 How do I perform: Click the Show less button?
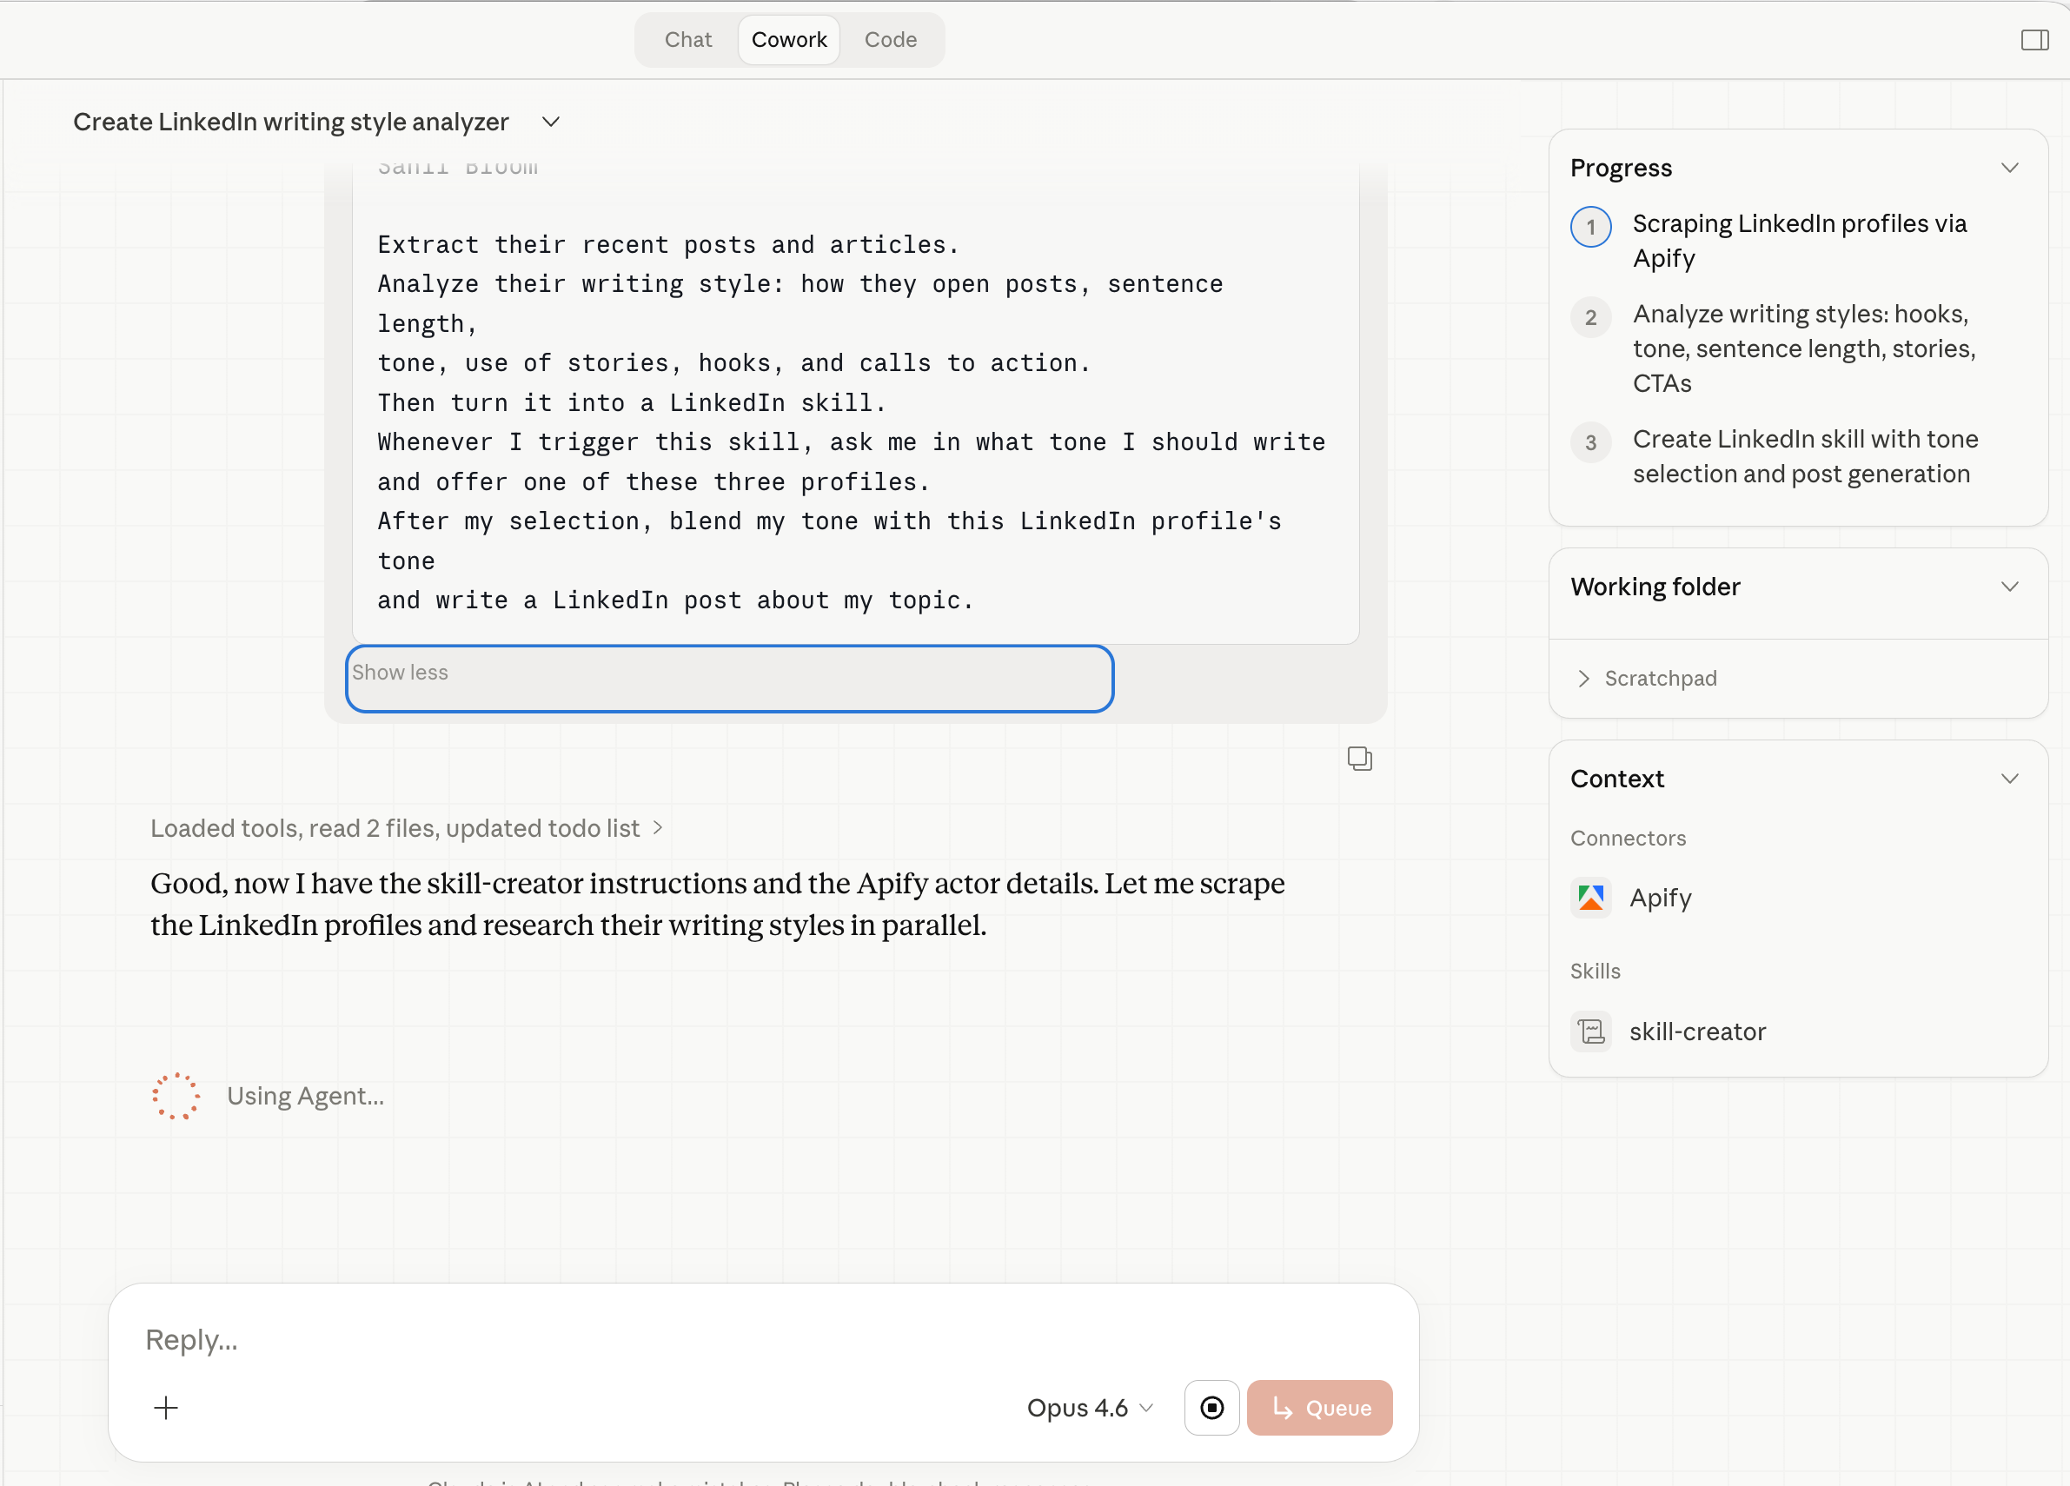(x=729, y=678)
